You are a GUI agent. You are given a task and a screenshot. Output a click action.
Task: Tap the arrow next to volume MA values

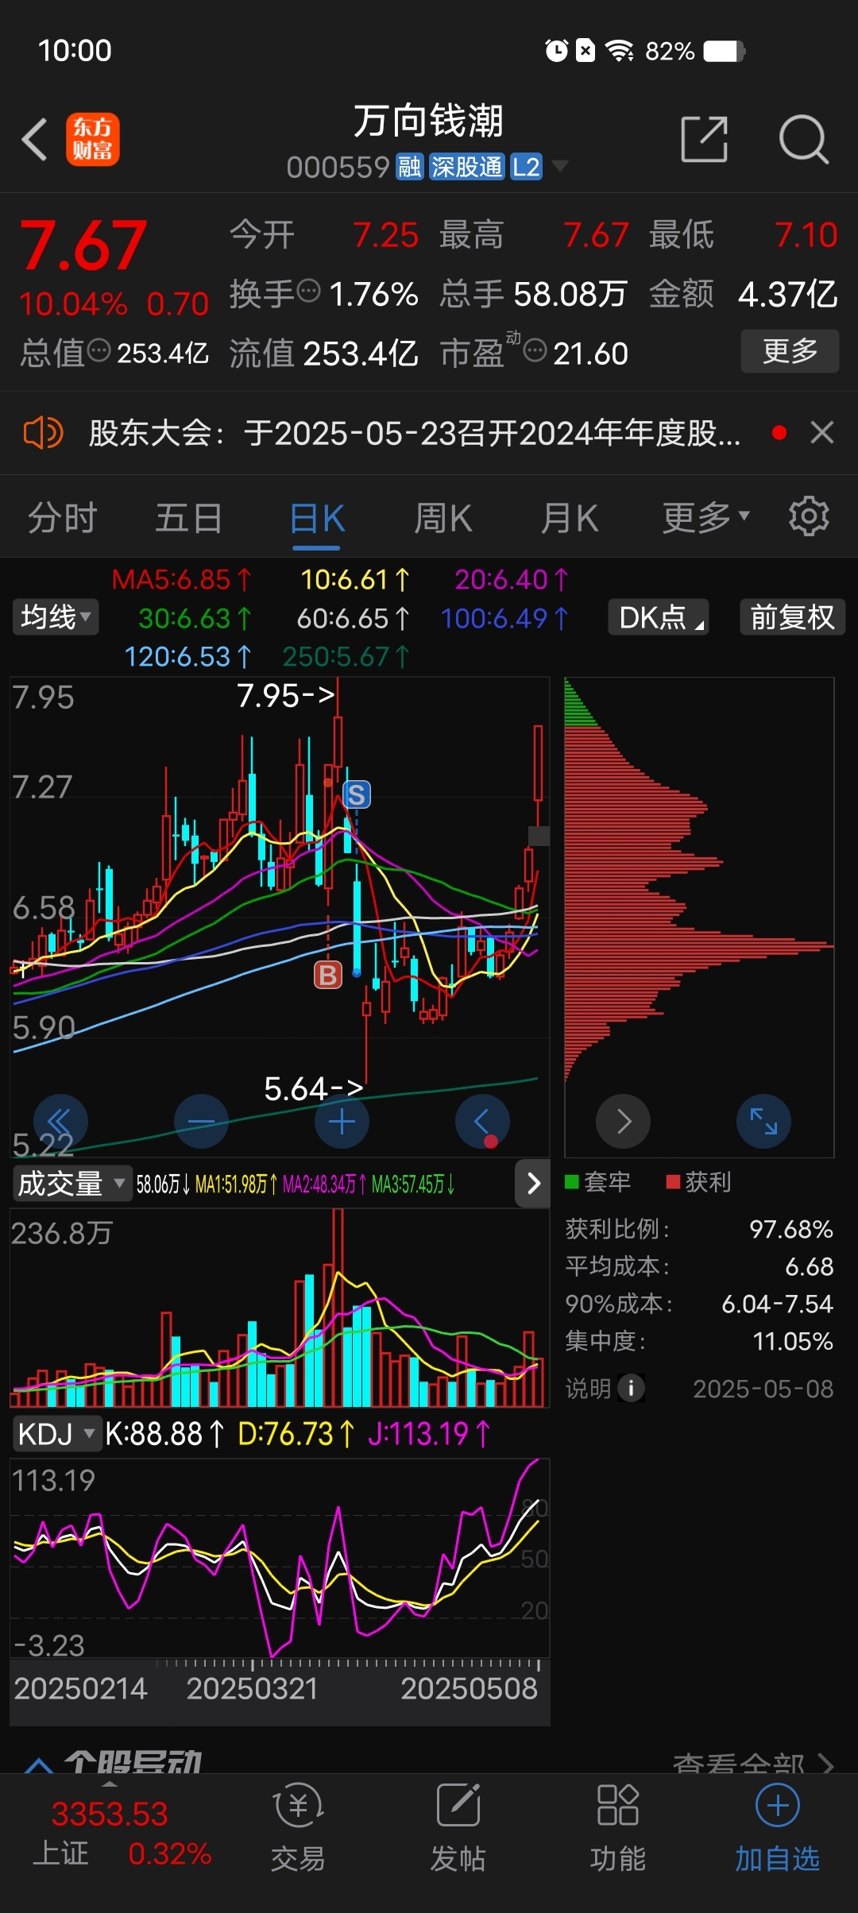click(533, 1184)
